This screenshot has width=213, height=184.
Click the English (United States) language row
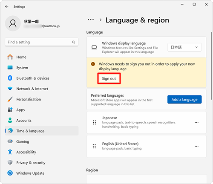coord(146,146)
